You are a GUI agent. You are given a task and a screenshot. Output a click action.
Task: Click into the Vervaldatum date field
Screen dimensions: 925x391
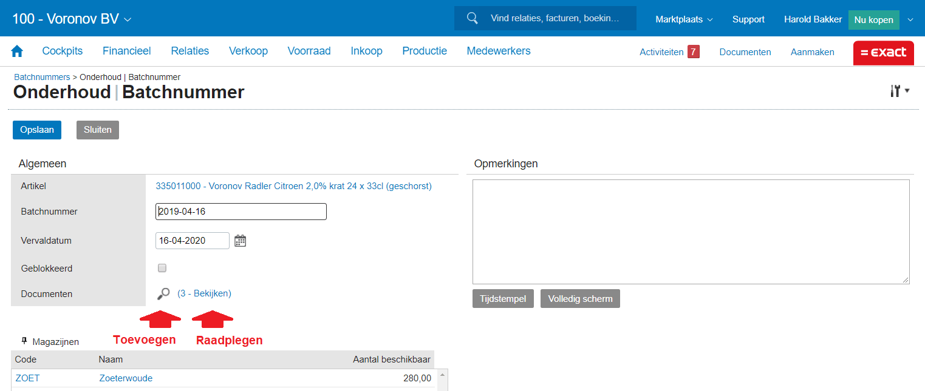tap(193, 241)
